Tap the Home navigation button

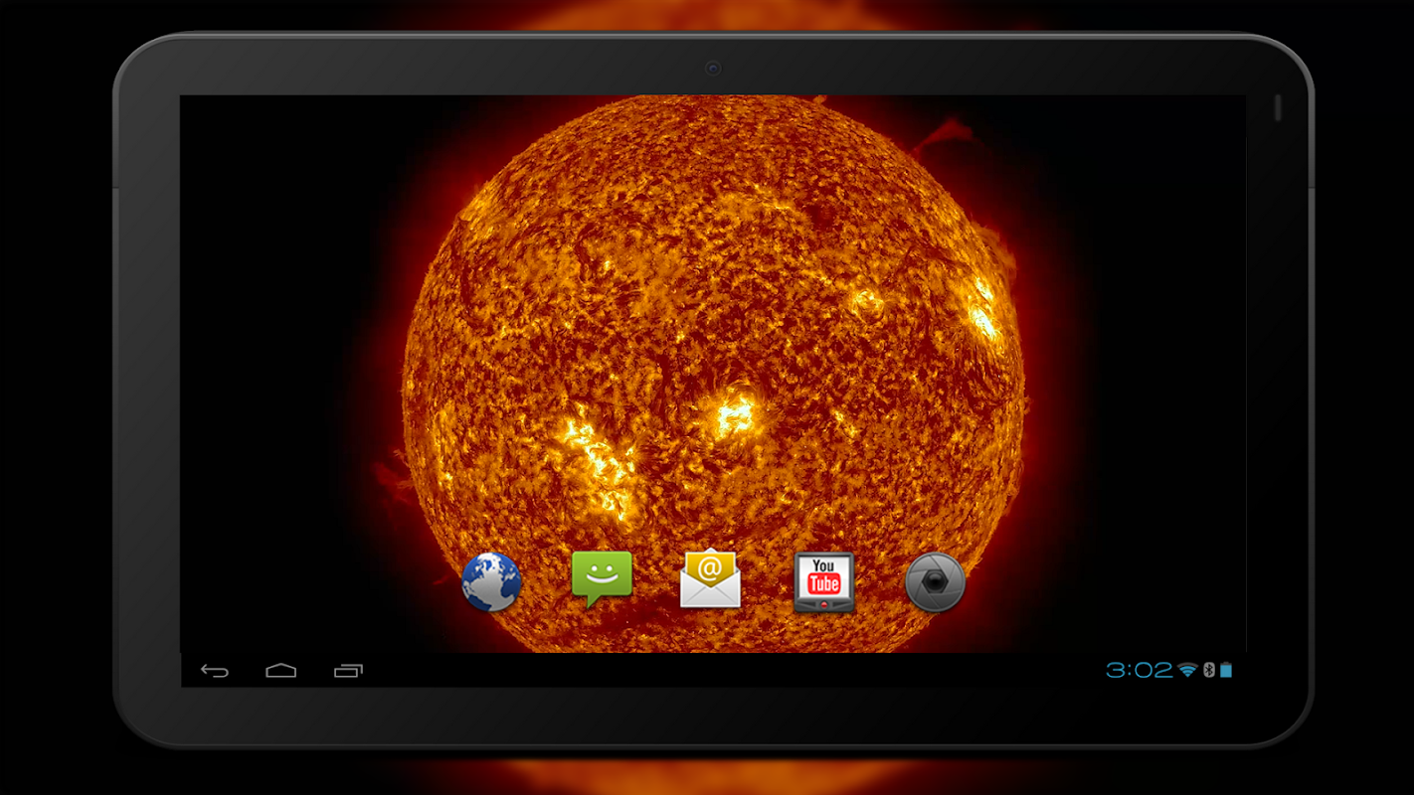tap(281, 671)
